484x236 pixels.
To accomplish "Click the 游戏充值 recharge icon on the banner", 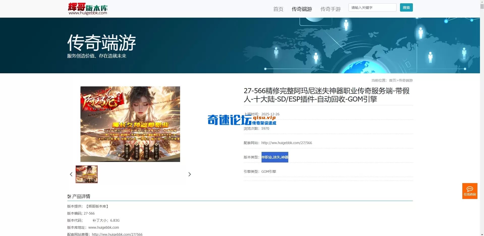I will point(137,152).
